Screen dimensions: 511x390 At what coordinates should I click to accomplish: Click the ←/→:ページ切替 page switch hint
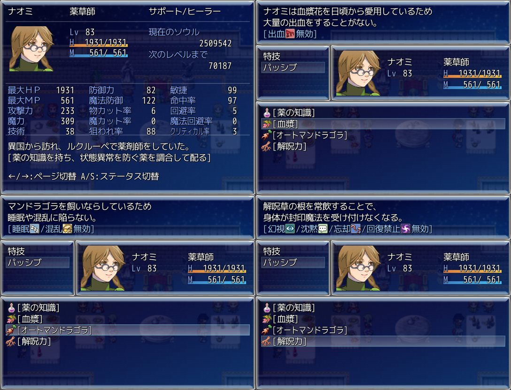(42, 176)
